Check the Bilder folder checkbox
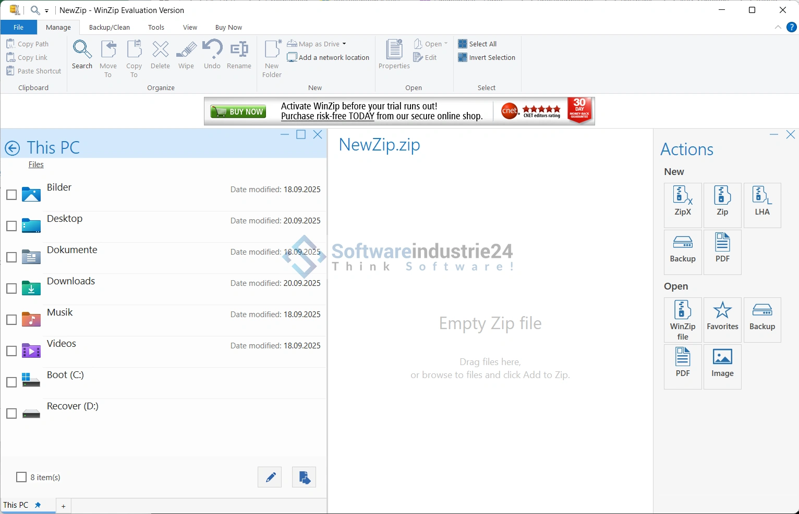This screenshot has height=514, width=799. (11, 195)
